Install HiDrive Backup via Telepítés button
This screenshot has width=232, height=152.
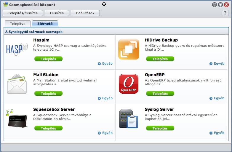160,59
